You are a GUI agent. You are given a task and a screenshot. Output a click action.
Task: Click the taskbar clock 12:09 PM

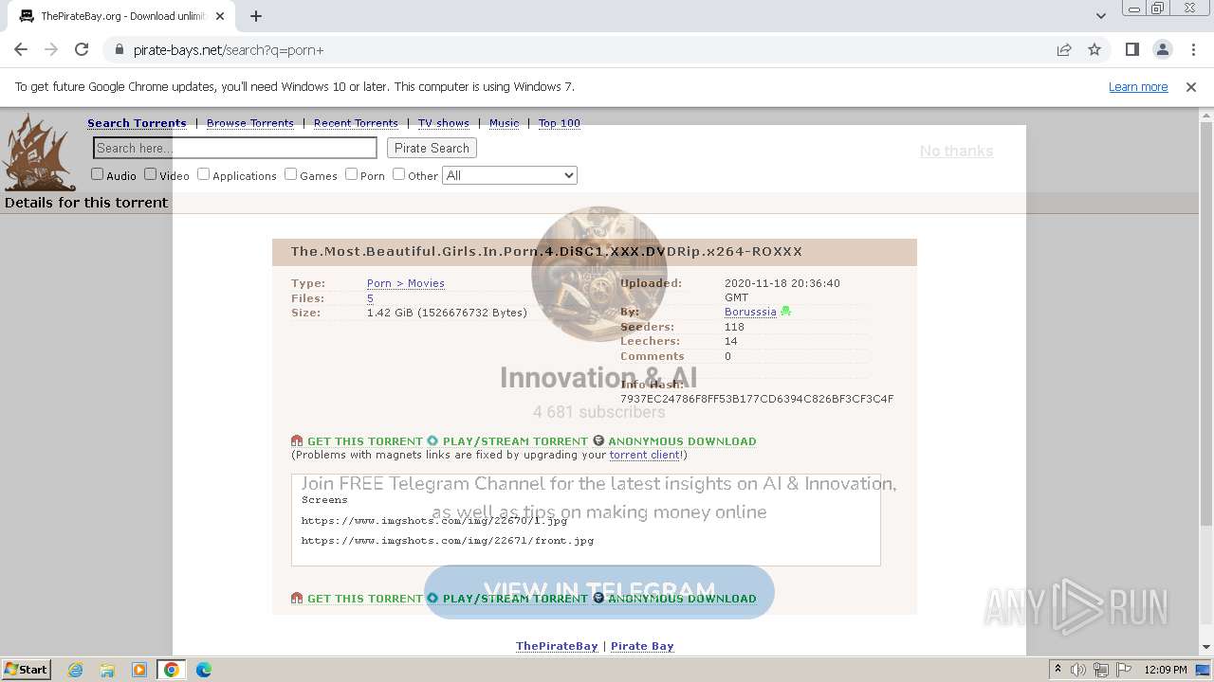(1166, 670)
